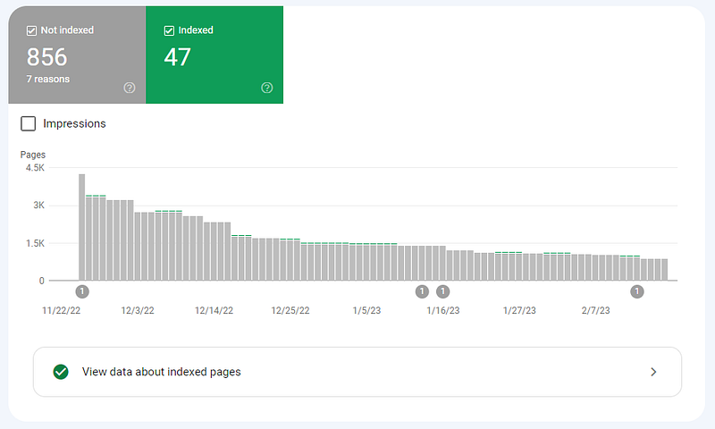This screenshot has width=715, height=429.
Task: Uncheck the Not indexed checkbox
Action: pos(31,30)
